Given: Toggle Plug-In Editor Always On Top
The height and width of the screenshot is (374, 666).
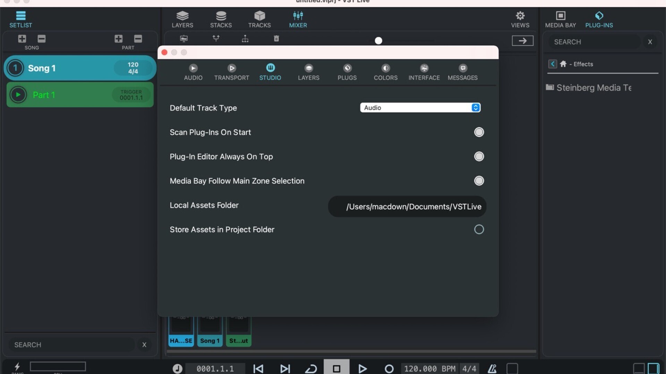Looking at the screenshot, I should (479, 157).
